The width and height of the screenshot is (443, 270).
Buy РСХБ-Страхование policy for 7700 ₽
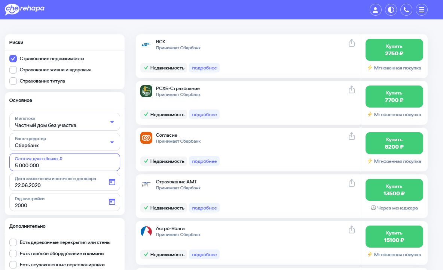[394, 96]
